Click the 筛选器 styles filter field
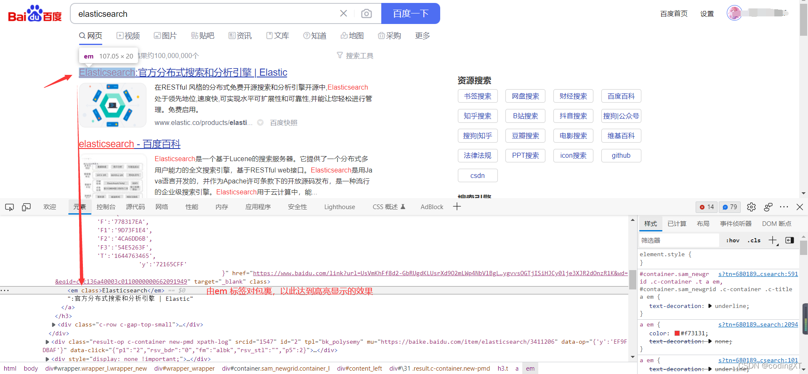 (x=679, y=240)
